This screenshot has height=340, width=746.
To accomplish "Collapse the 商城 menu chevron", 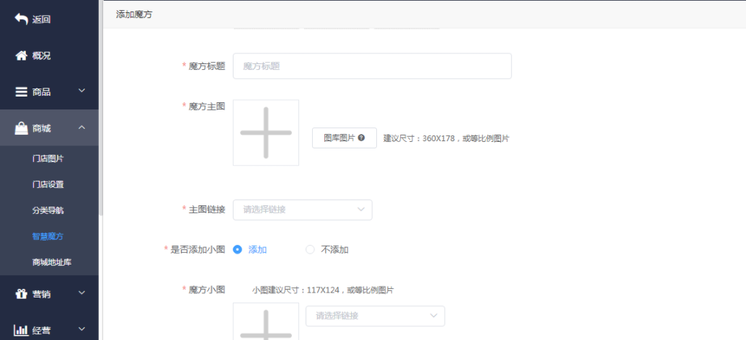I will [82, 127].
